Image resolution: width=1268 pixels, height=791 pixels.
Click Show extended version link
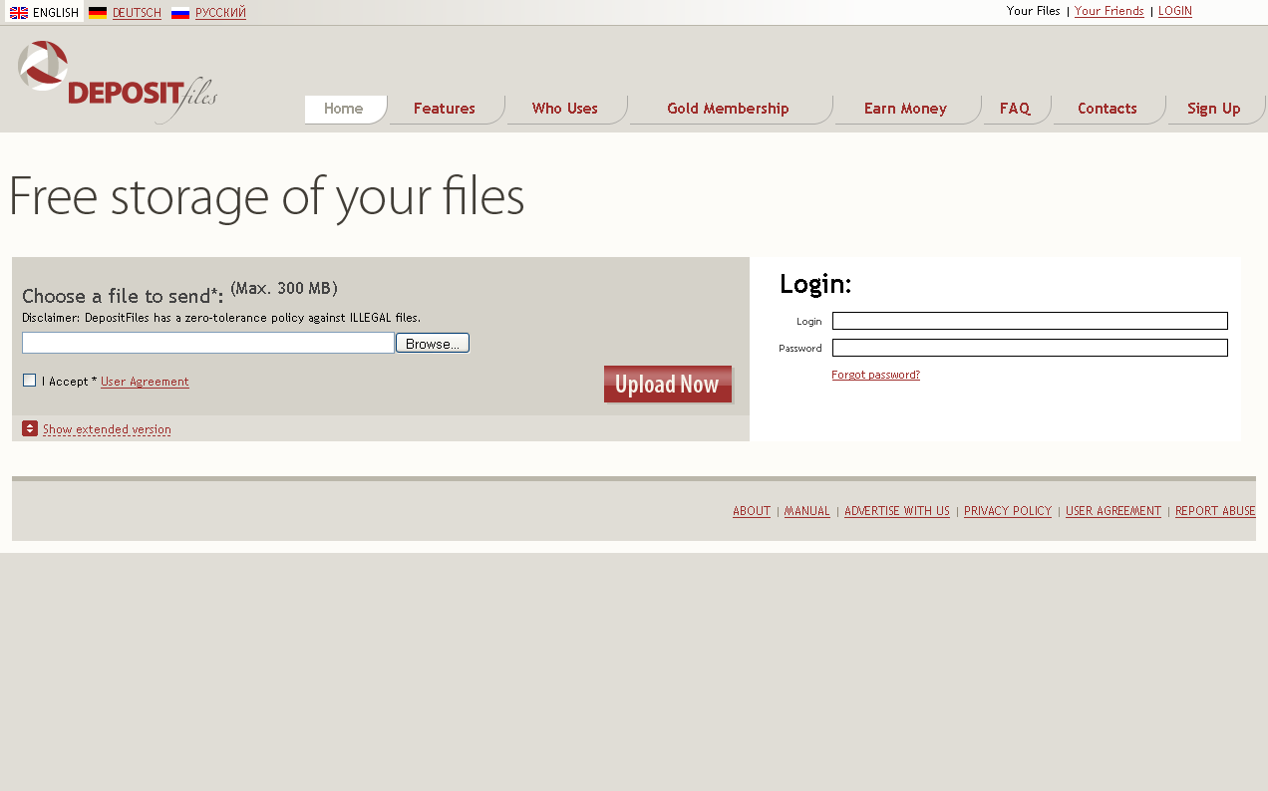107,429
